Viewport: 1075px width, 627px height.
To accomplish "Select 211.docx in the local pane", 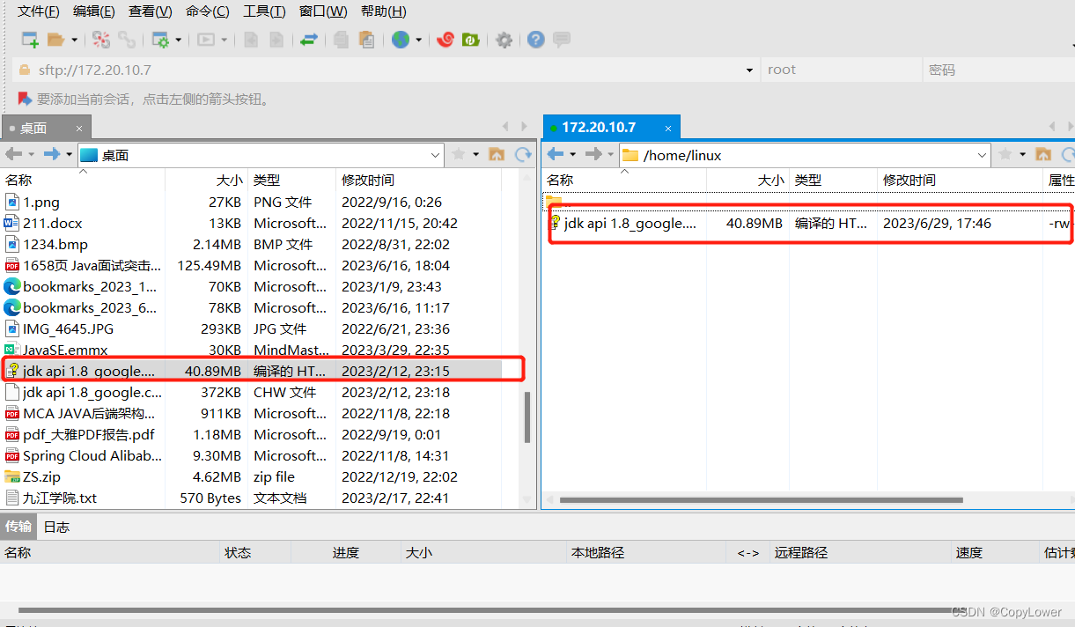I will tap(252, 223).
